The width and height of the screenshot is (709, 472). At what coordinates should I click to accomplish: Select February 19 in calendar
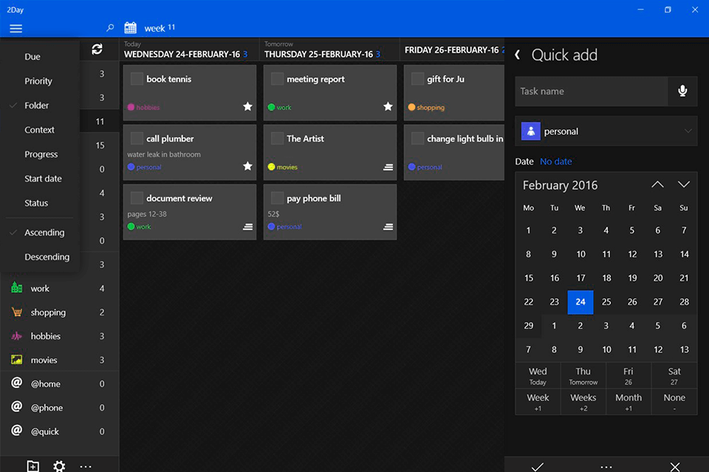click(632, 278)
